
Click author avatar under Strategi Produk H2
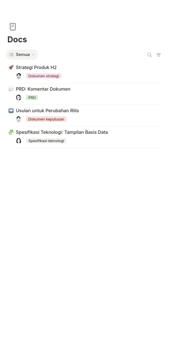point(19,76)
